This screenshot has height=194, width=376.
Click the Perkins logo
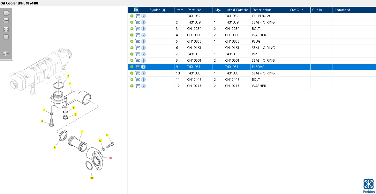click(x=368, y=186)
